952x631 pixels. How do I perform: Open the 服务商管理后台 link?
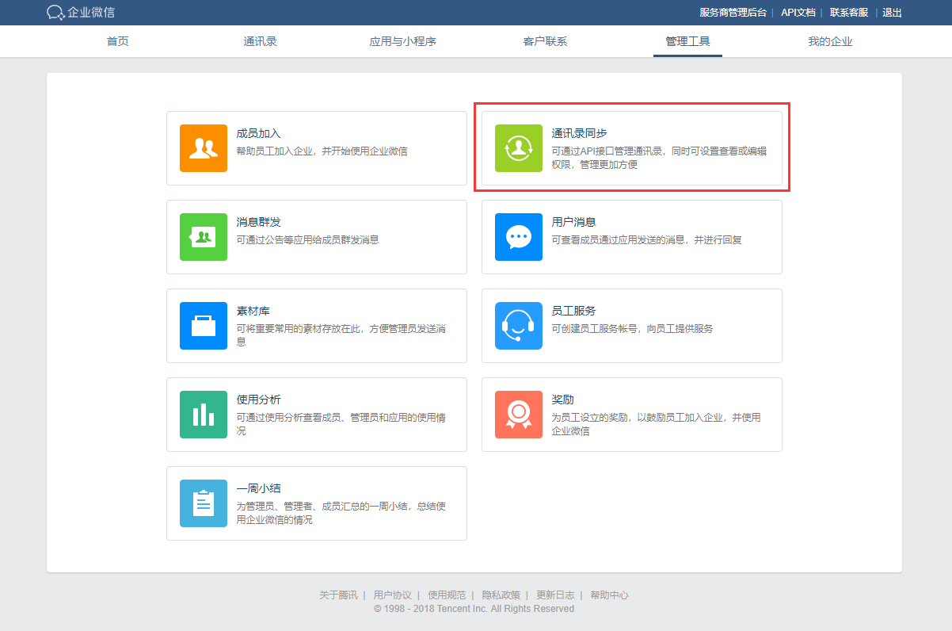733,13
